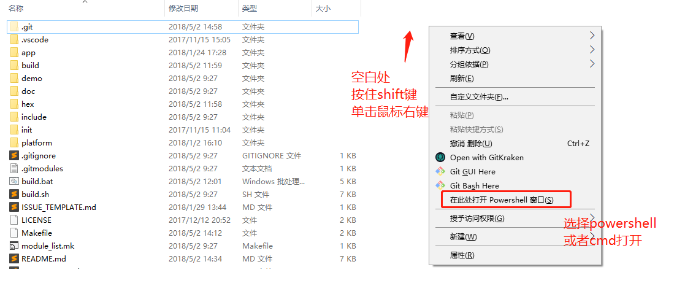Image resolution: width=693 pixels, height=283 pixels.
Task: Select the include folder icon
Action: point(13,117)
